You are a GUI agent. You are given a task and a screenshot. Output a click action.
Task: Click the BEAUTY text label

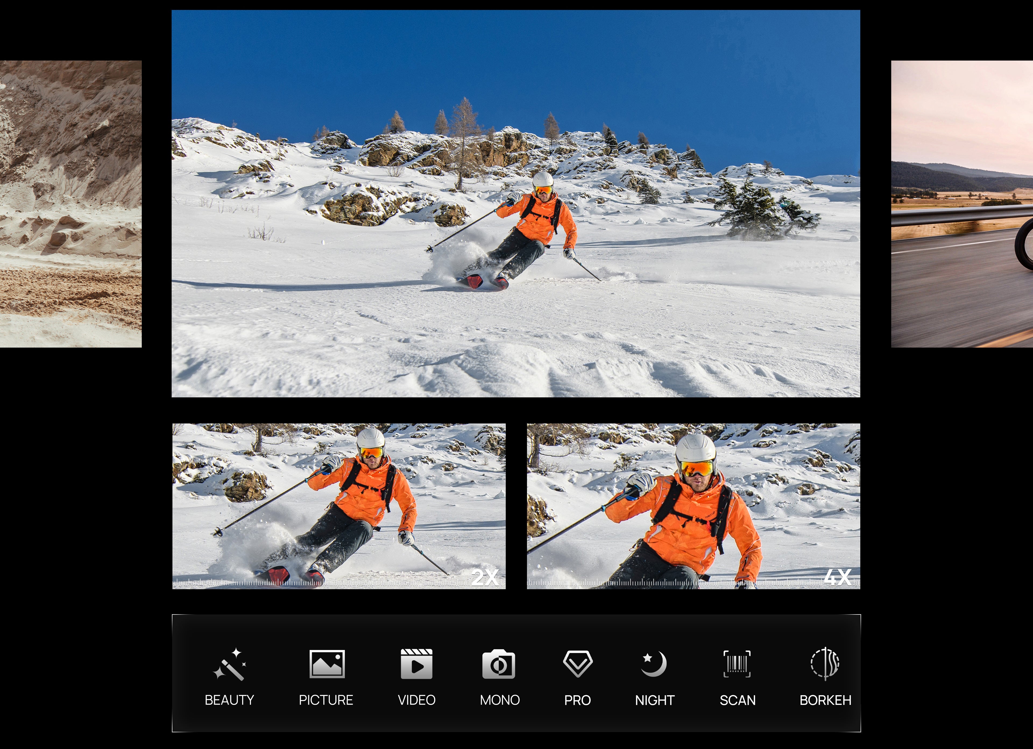click(229, 700)
